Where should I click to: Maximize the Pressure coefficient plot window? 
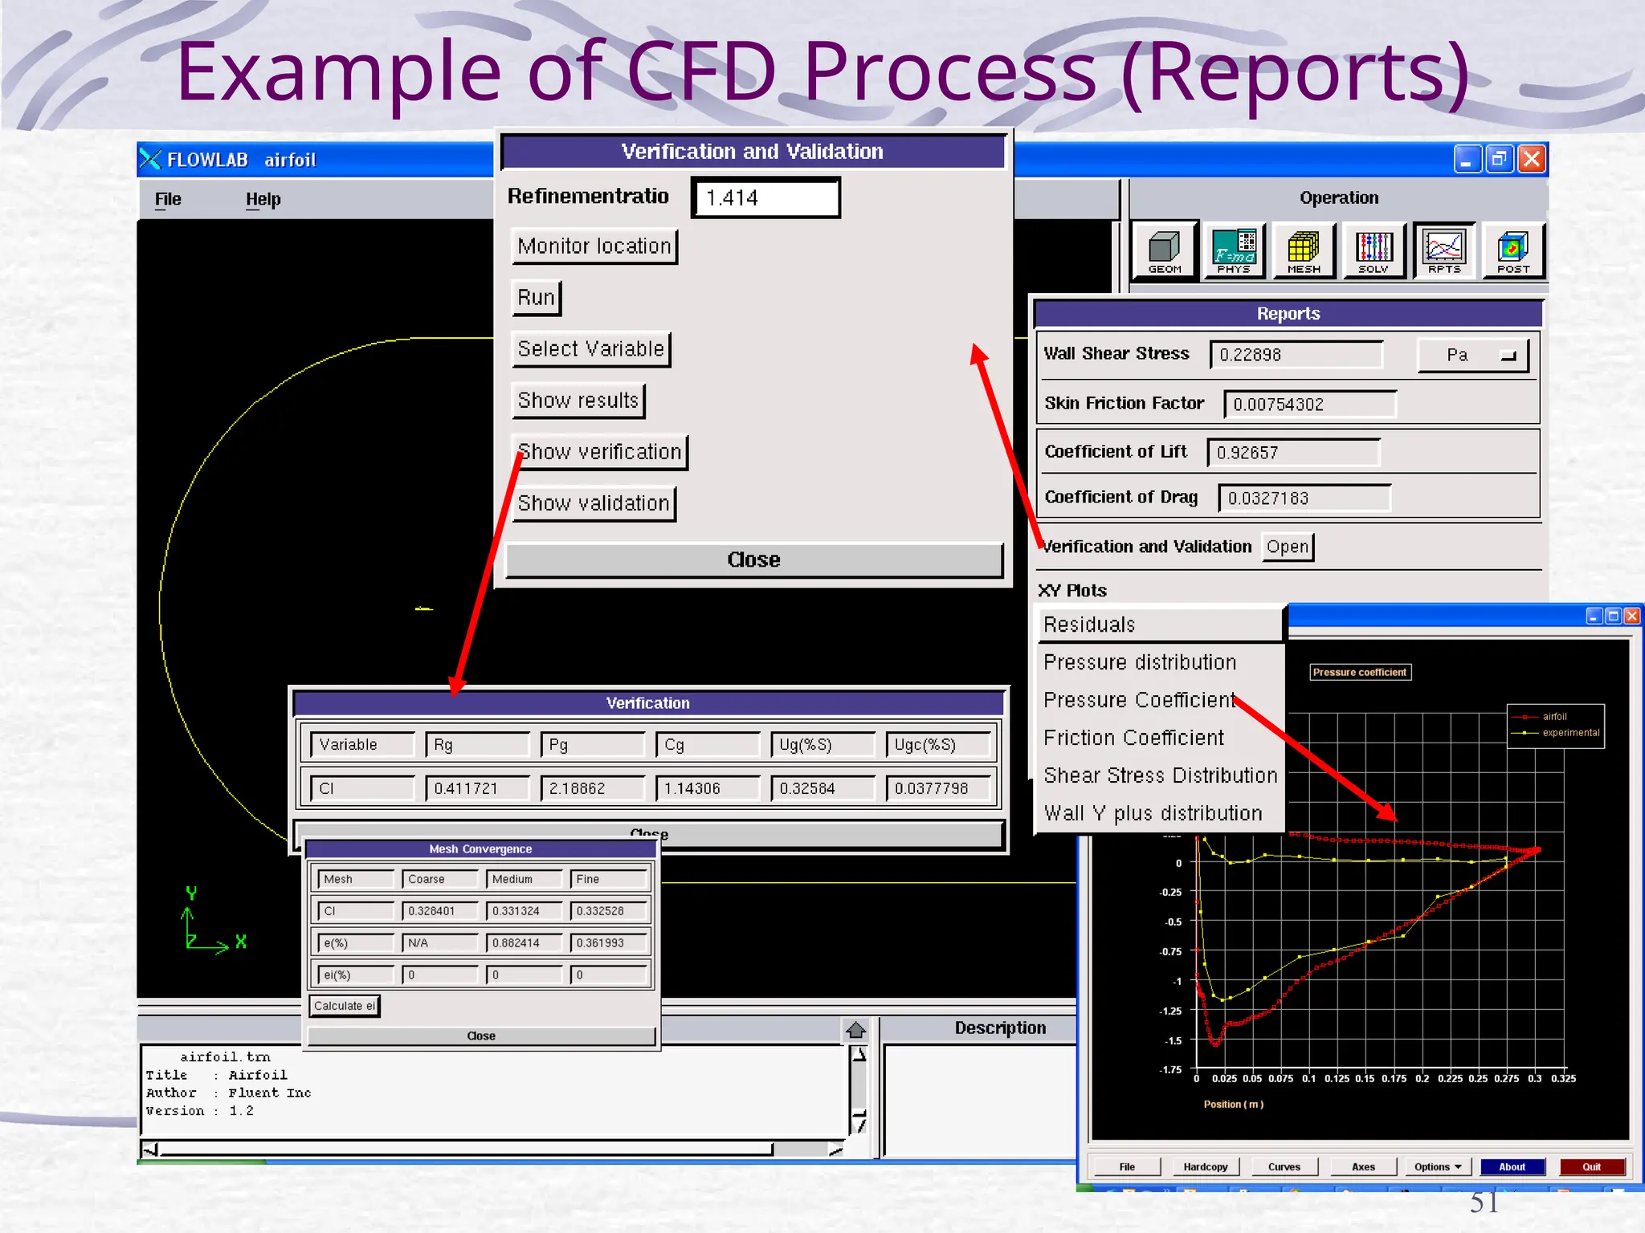pos(1613,616)
